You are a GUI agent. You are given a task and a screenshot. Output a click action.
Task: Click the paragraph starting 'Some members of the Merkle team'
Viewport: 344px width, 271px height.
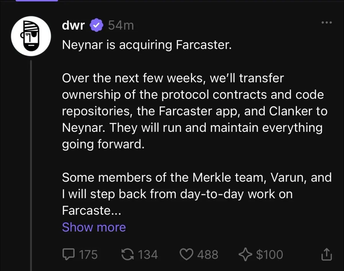(196, 194)
